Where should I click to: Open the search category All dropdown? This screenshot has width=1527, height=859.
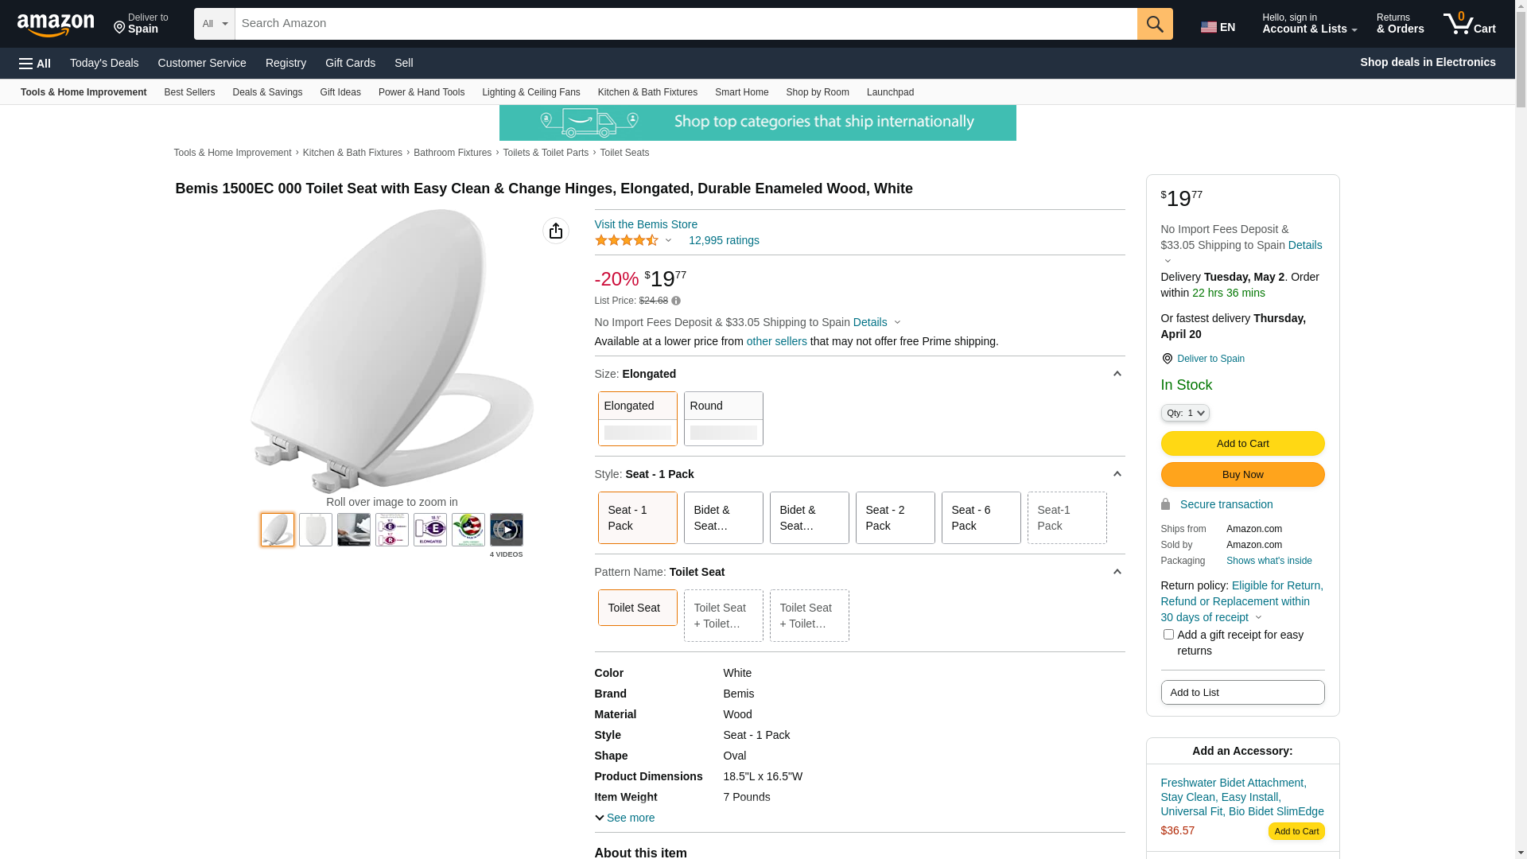pyautogui.click(x=214, y=24)
